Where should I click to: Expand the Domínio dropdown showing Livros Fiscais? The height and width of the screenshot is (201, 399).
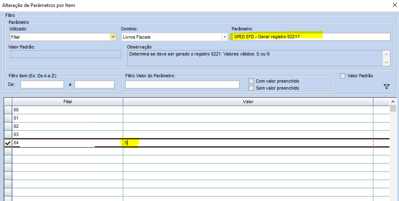pos(225,37)
